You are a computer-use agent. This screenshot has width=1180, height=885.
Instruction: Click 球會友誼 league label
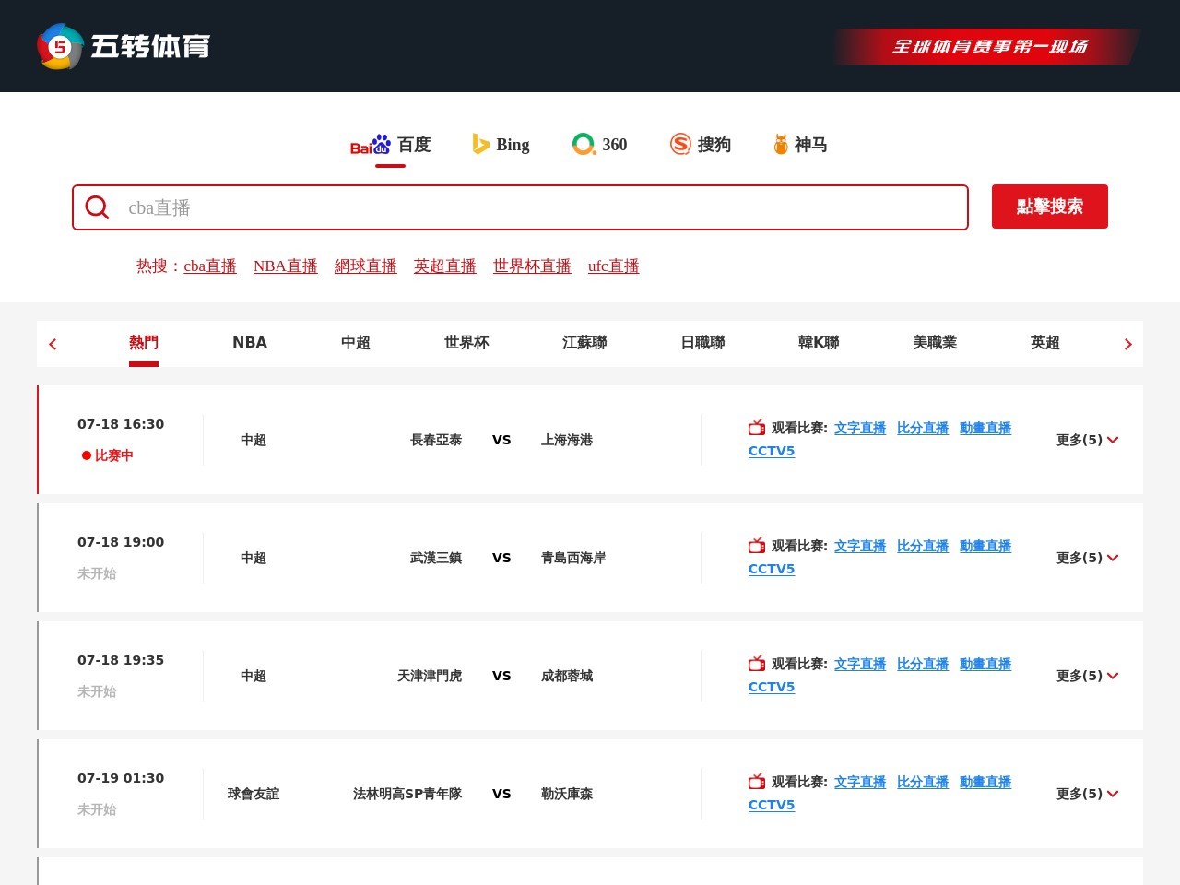pos(254,794)
